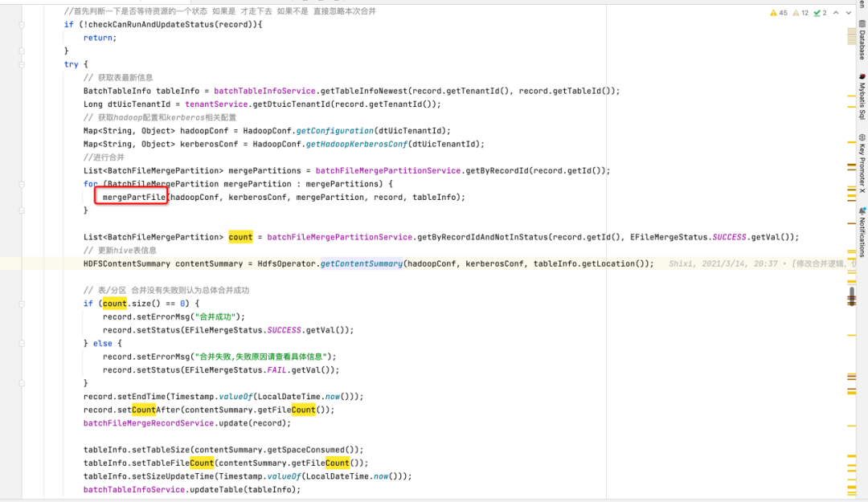Click tableInfo.setTableSize statement
This screenshot has width=868, height=502.
pyautogui.click(x=223, y=450)
